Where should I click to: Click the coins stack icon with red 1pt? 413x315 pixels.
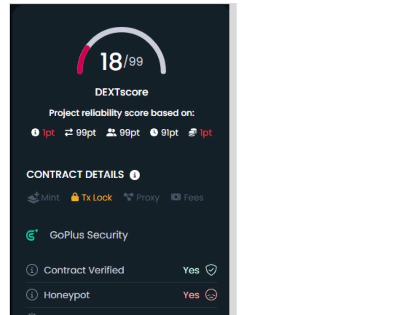point(193,133)
